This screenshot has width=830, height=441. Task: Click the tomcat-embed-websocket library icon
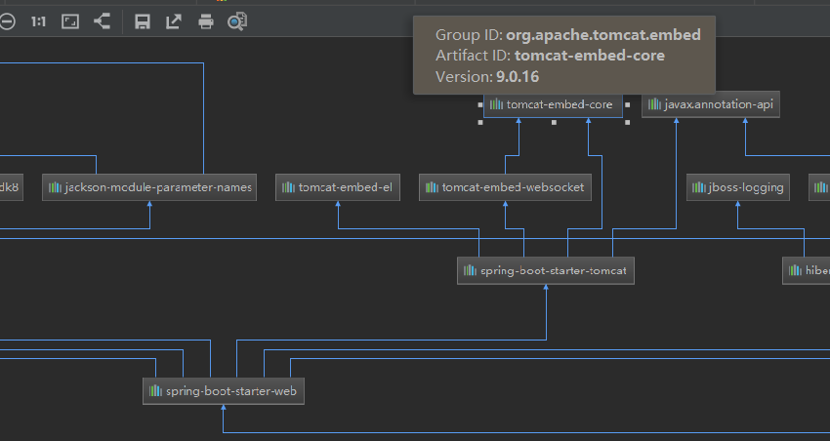(432, 187)
